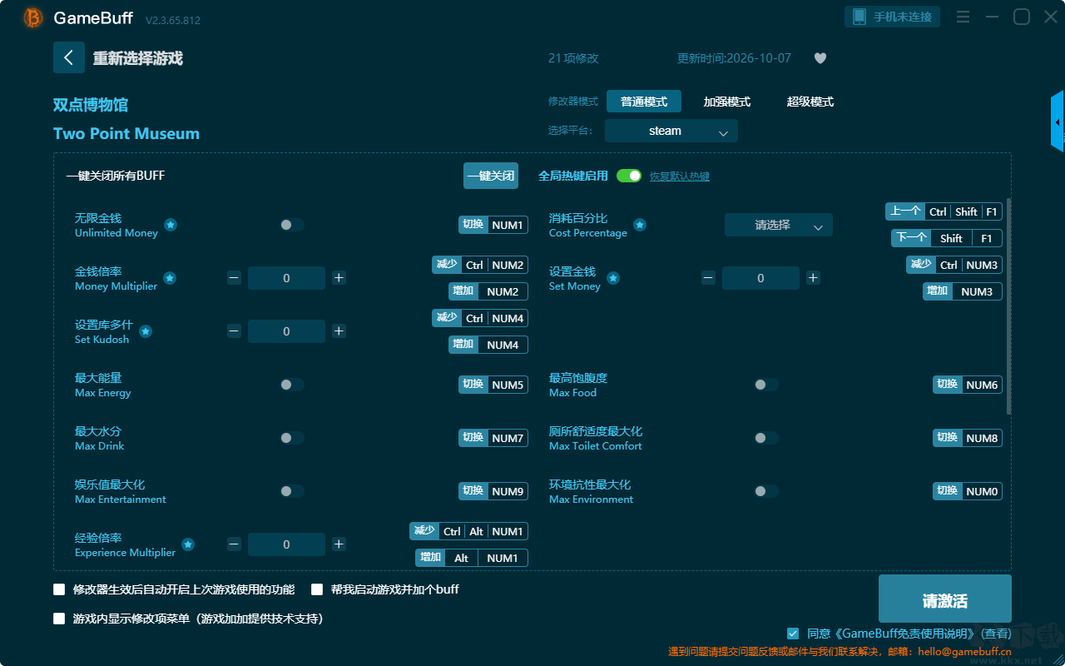This screenshot has width=1065, height=666.
Task: Click star icon next to Set Kudosh
Action: 146,331
